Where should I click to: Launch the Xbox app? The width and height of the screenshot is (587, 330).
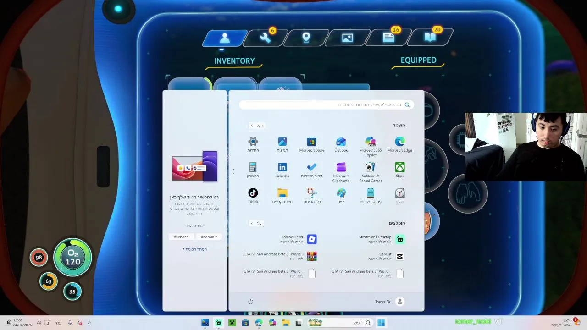click(400, 170)
